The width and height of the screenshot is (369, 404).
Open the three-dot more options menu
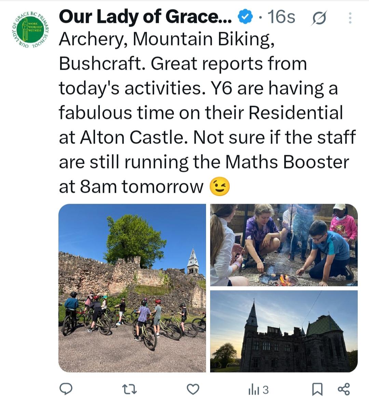click(350, 18)
